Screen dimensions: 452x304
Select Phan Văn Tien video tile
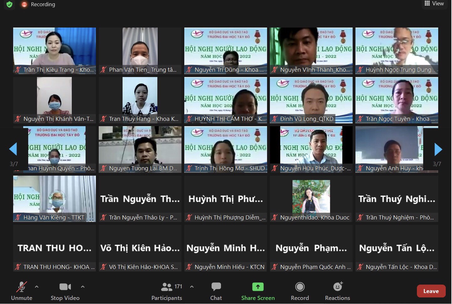coord(140,51)
